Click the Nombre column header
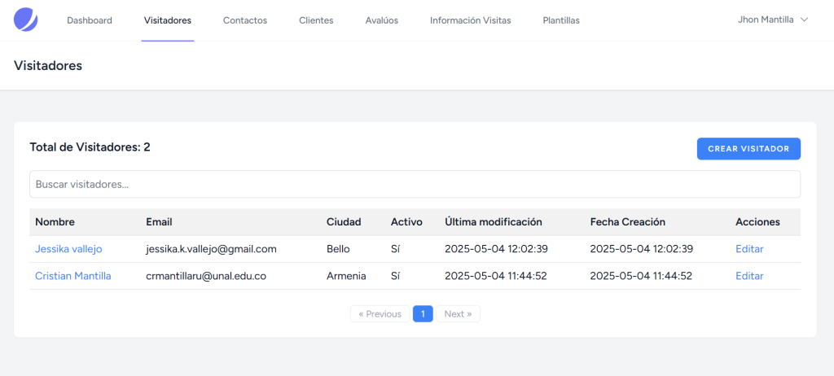The image size is (834, 376). click(x=55, y=222)
